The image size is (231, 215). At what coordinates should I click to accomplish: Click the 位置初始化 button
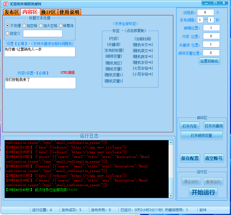209,61
